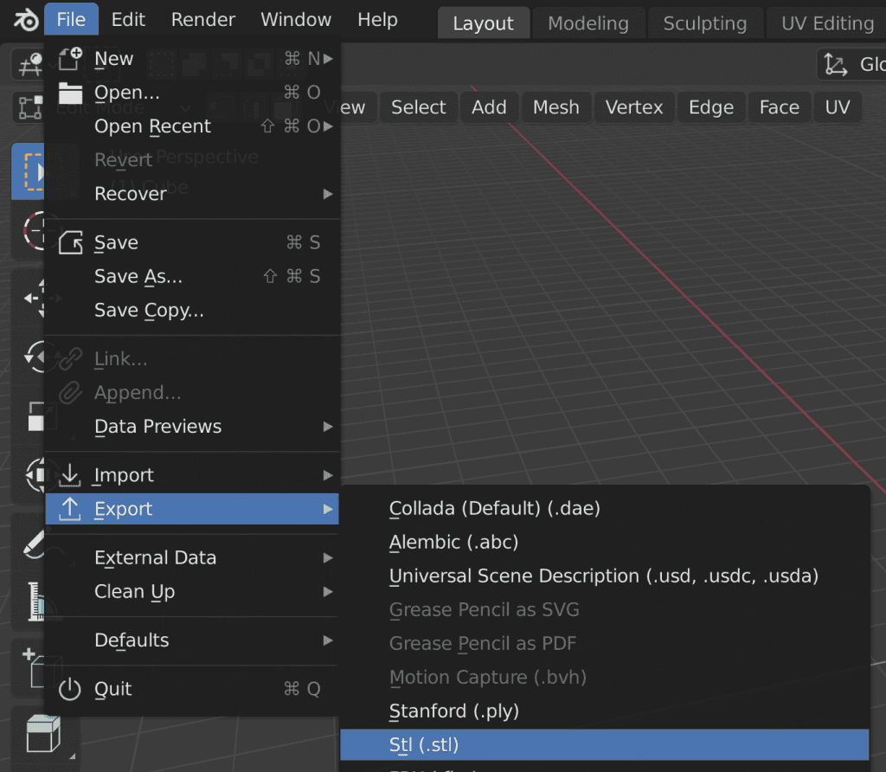
Task: Switch to the UV Editing workspace tab
Action: [827, 23]
